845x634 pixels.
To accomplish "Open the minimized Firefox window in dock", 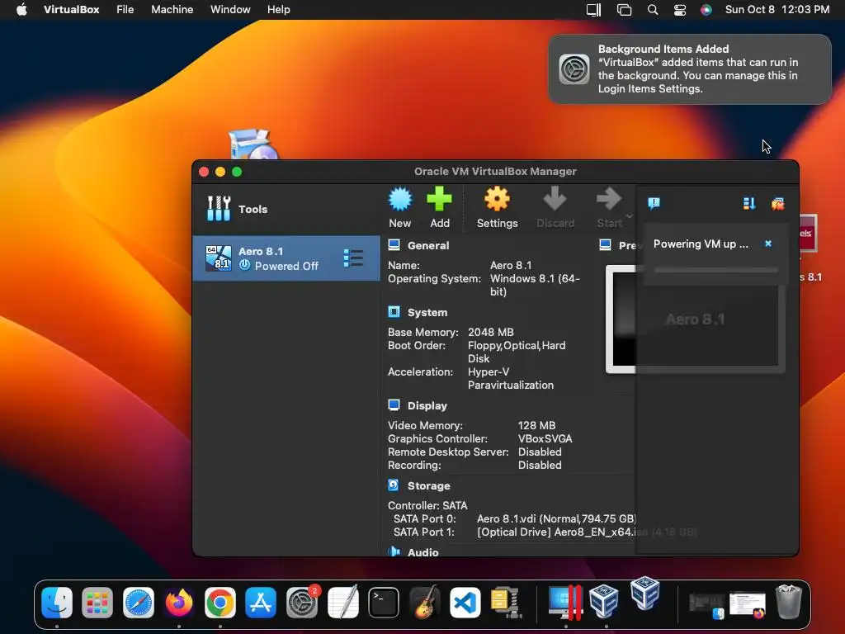I will click(x=748, y=604).
